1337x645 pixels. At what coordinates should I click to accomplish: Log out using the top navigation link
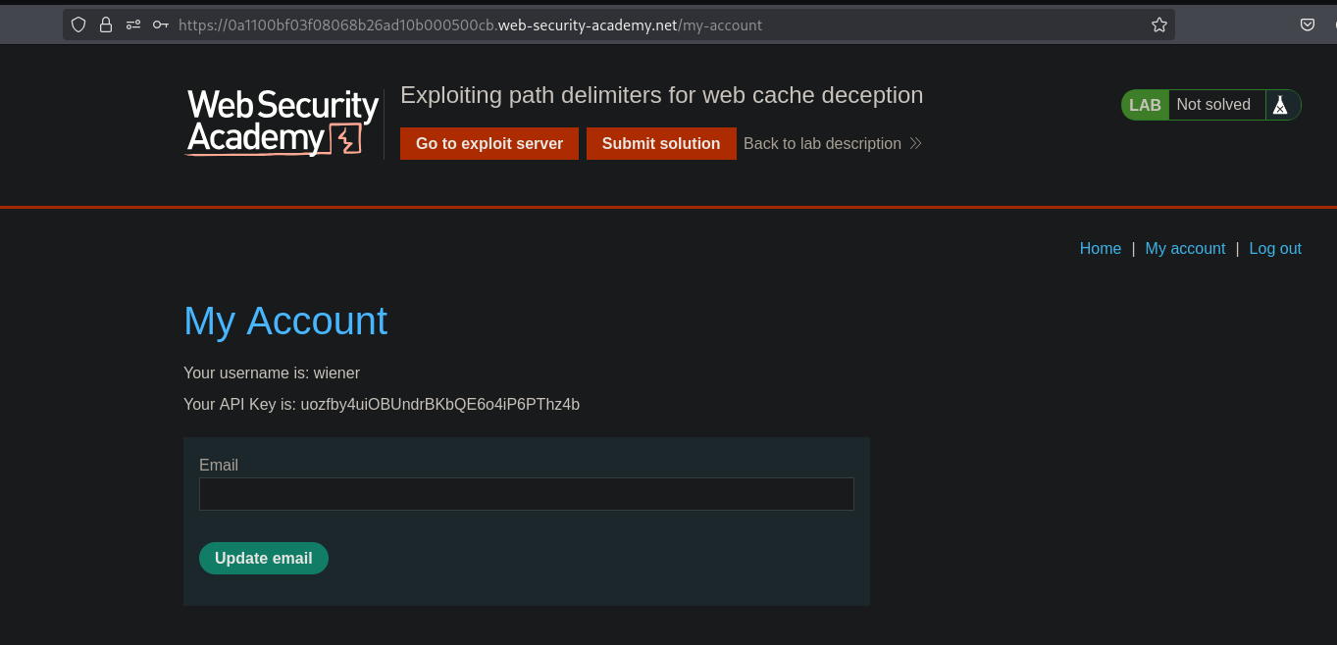click(x=1274, y=249)
